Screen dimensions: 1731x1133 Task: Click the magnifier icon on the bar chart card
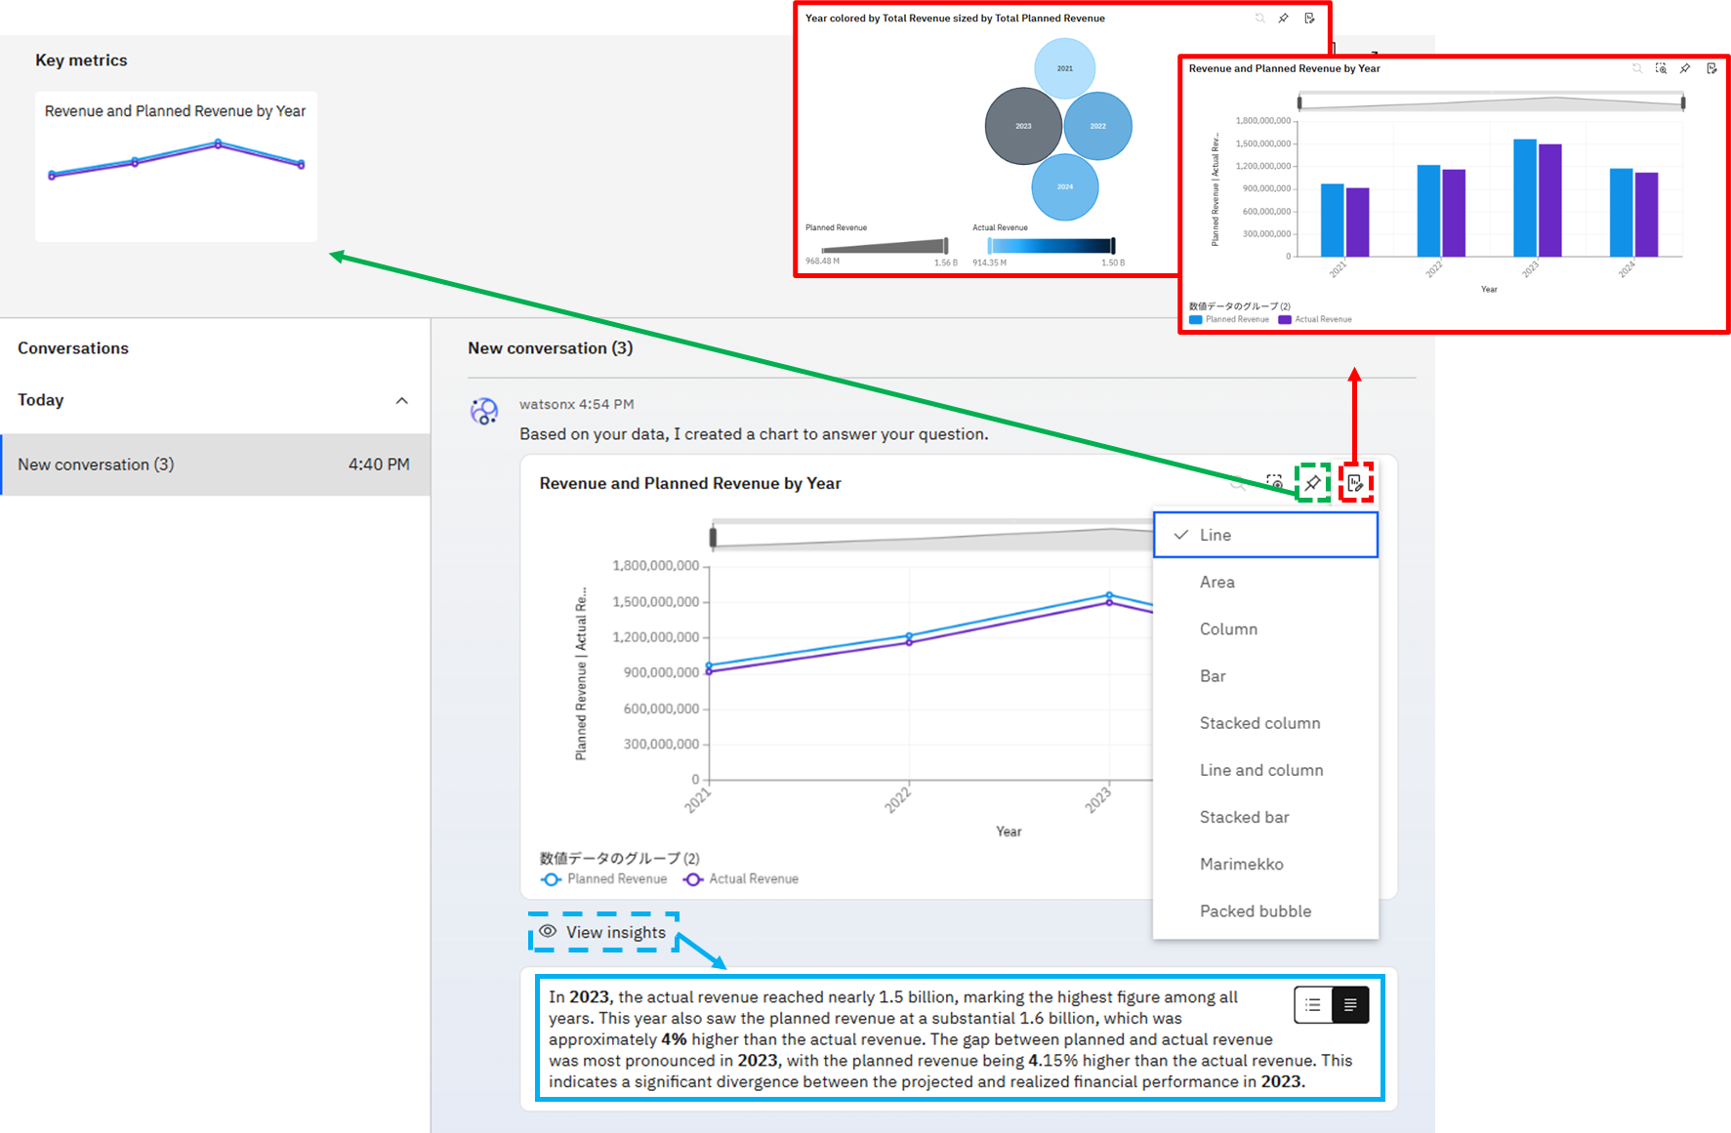pos(1637,68)
